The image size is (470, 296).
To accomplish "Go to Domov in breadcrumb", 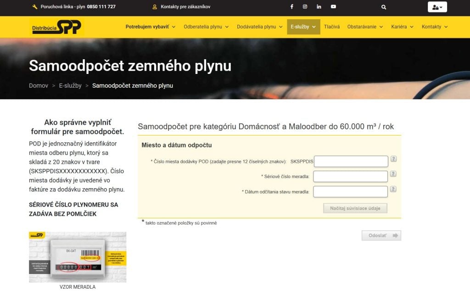I will click(39, 86).
